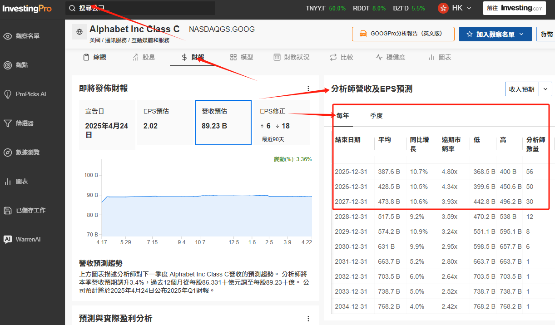Screen dimensions: 555x325
Task: Switch to the 模型 tab
Action: pyautogui.click(x=242, y=57)
